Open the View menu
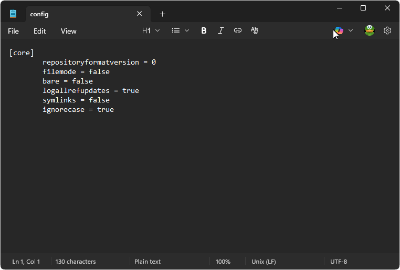 point(69,31)
